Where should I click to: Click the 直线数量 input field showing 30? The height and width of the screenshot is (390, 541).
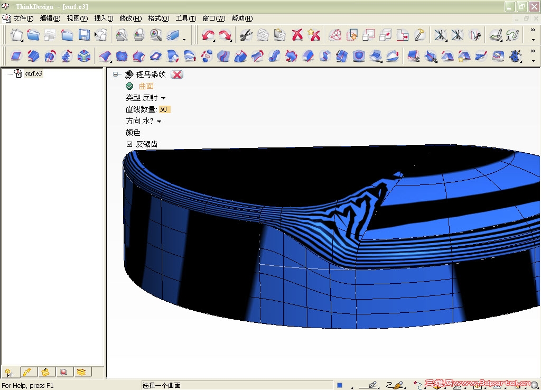(164, 109)
